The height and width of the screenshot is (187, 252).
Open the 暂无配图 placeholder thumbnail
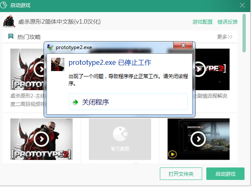tap(120, 139)
